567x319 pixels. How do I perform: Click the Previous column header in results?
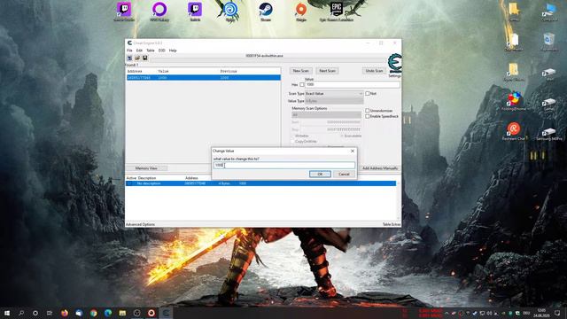point(229,71)
